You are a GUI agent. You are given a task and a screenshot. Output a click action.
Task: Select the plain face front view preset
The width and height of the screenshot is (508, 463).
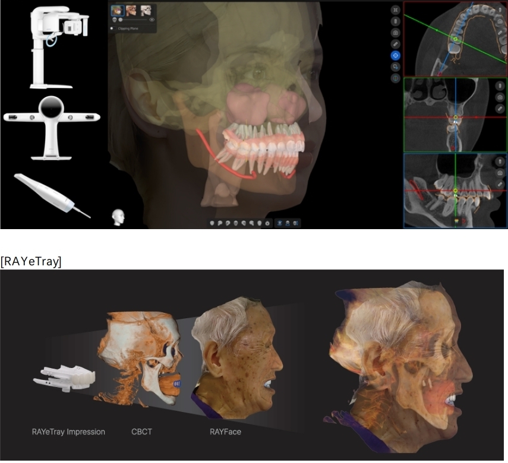(212, 223)
